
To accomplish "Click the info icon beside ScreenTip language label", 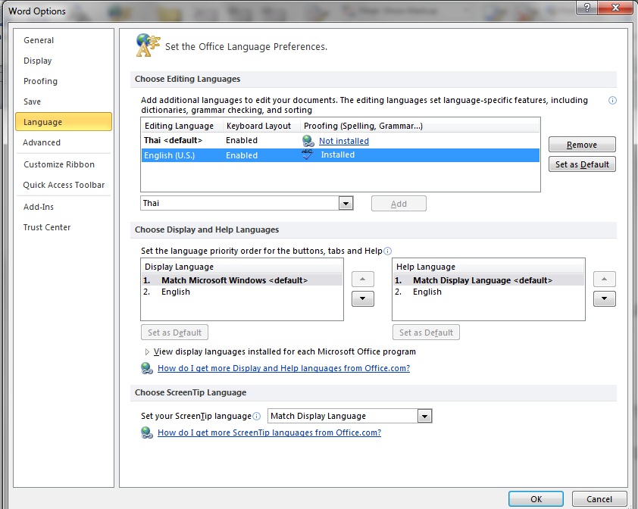I will coord(256,417).
